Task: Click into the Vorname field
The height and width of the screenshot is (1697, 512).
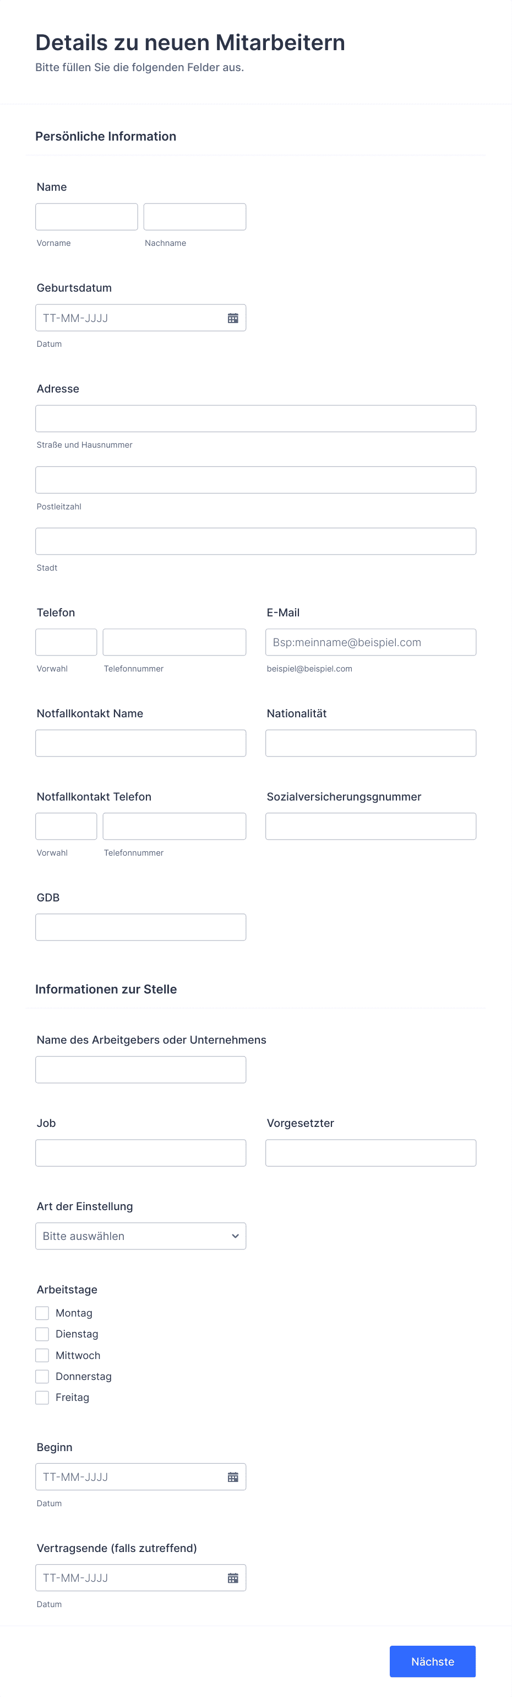Action: point(86,216)
